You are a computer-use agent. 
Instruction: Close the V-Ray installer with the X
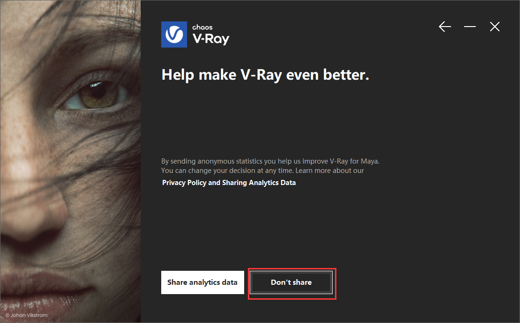pyautogui.click(x=494, y=27)
